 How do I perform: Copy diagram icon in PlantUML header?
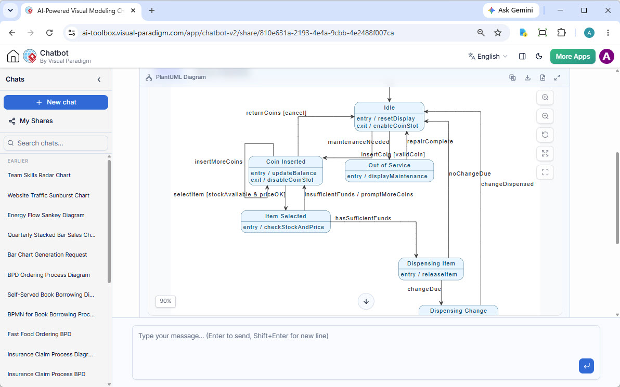[512, 77]
